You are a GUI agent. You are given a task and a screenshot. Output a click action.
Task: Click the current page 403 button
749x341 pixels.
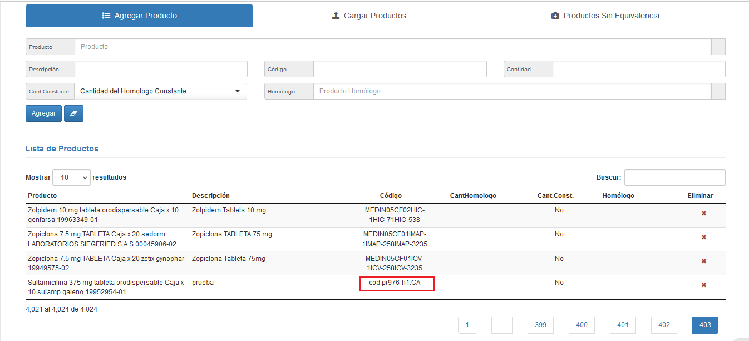tap(705, 325)
